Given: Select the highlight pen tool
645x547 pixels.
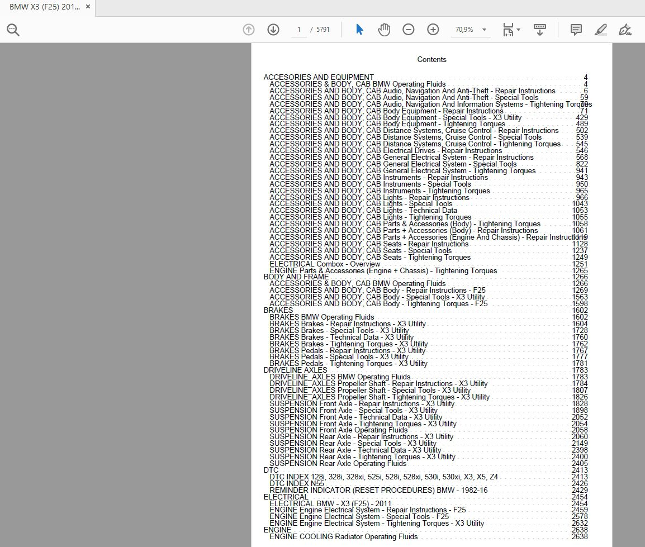Looking at the screenshot, I should pos(601,30).
